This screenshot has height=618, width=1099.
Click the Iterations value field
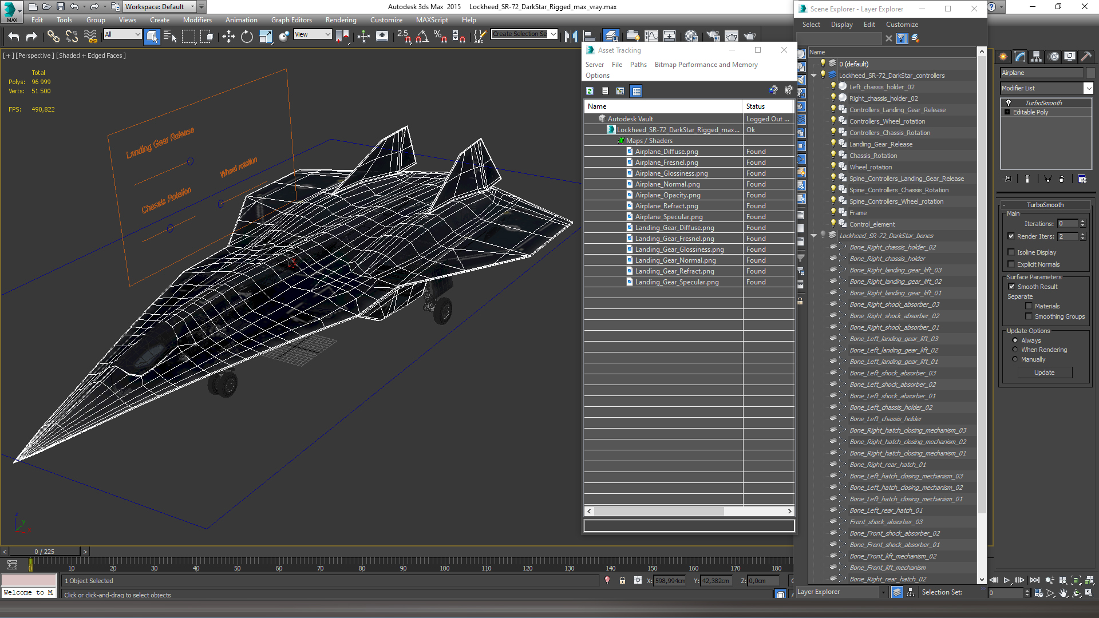tap(1068, 224)
